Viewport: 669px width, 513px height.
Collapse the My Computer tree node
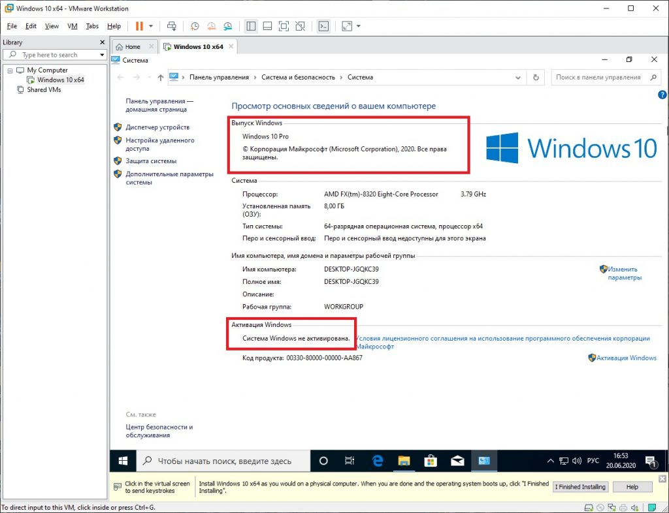[x=10, y=70]
